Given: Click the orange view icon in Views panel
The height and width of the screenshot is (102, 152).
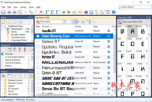Looking at the screenshot, I should (3, 22).
